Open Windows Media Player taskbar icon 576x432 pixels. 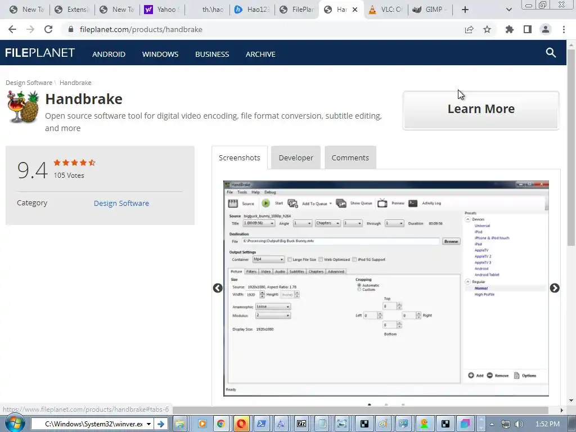(202, 424)
